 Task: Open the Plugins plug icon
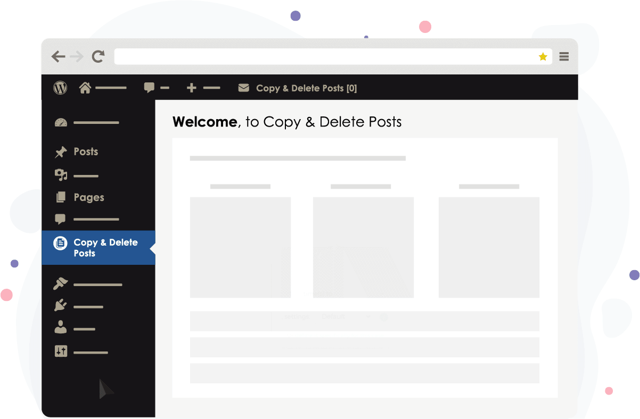coord(61,306)
